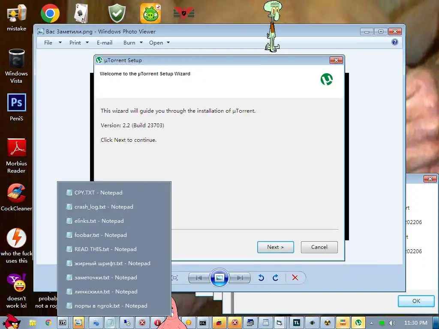Screen dimensions: 439x329
Task: Click the 7z taskbar icon
Action: (63, 323)
